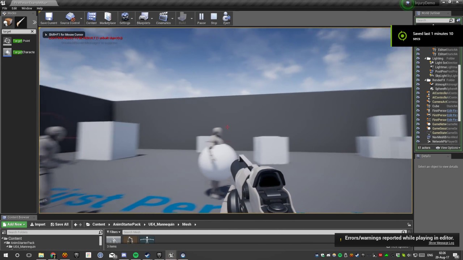Toggle visibility eye for Cube actor
This screenshot has width=463, height=260.
click(x=418, y=106)
